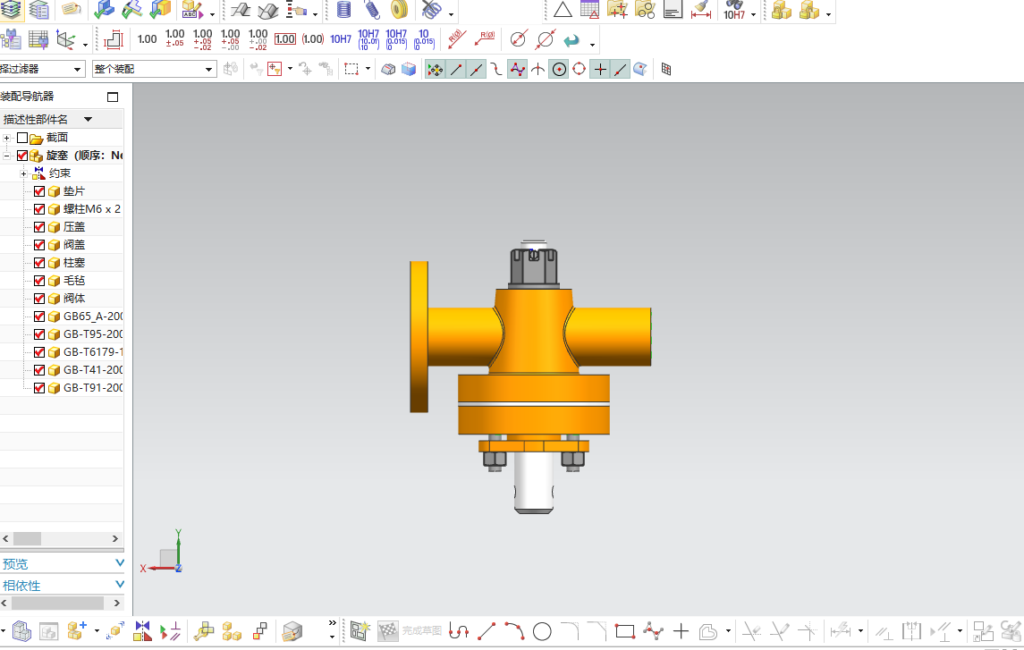Select the boxed 1.00 basic dimension style

pyautogui.click(x=284, y=39)
